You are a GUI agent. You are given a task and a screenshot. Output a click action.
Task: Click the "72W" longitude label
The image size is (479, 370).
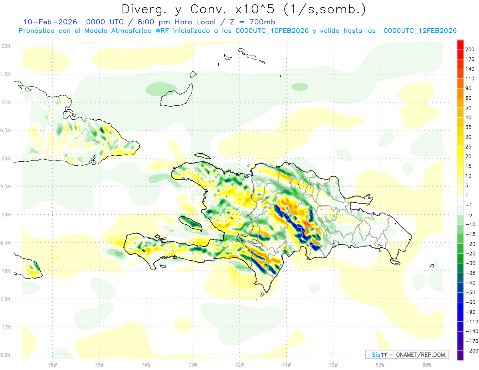(x=239, y=365)
